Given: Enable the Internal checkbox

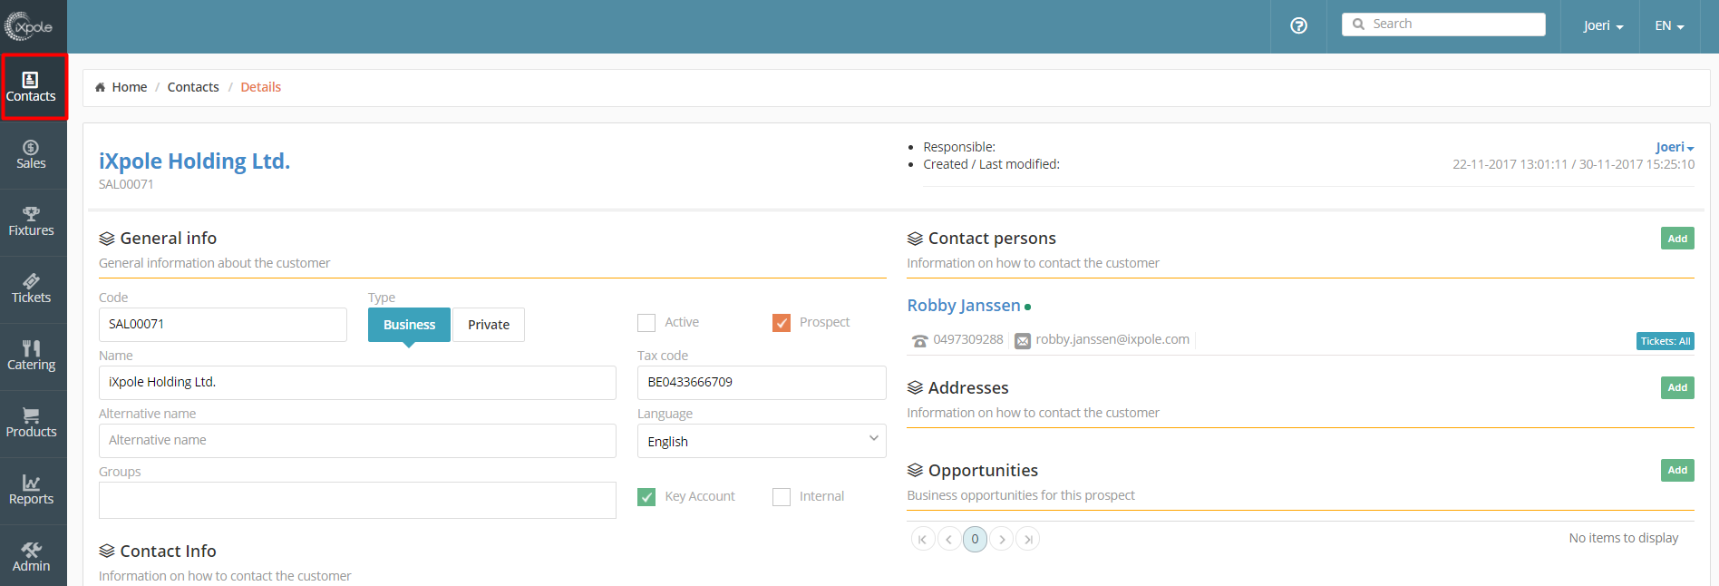Looking at the screenshot, I should (x=782, y=497).
